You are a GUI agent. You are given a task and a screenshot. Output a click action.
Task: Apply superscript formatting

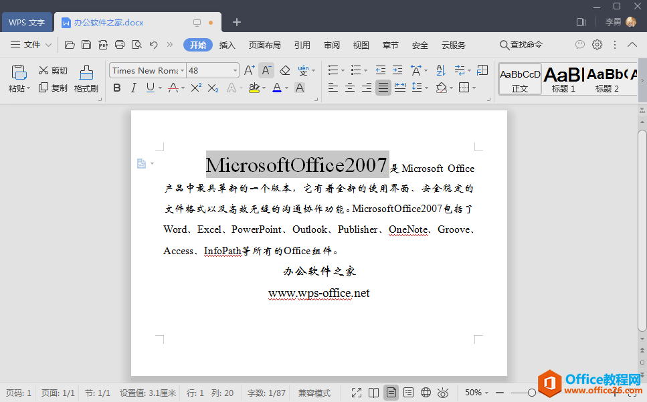pyautogui.click(x=196, y=88)
